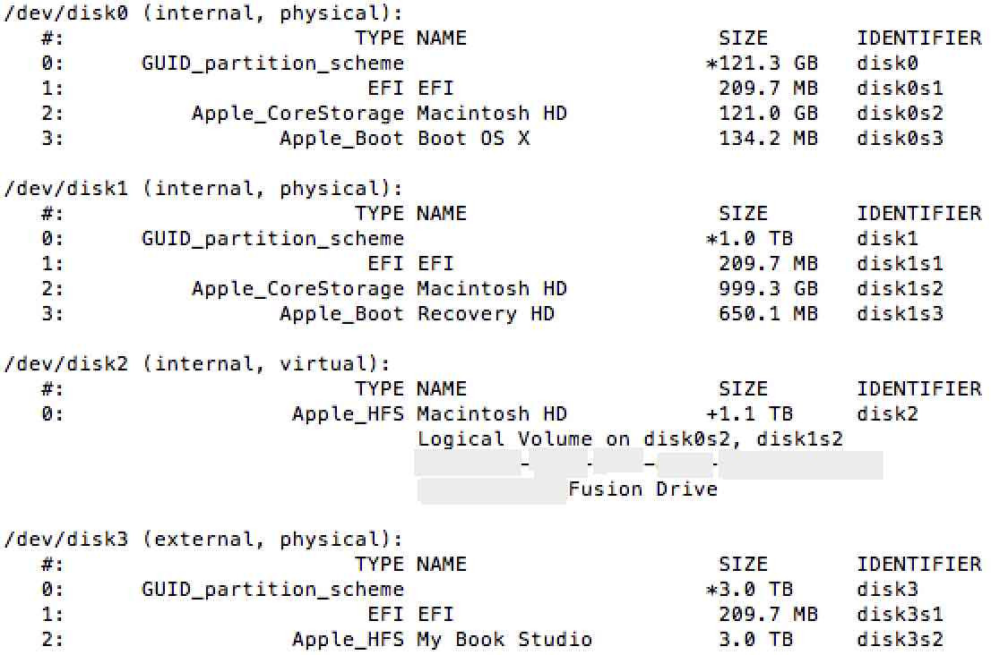Click the My Book Studio volume name

504,640
